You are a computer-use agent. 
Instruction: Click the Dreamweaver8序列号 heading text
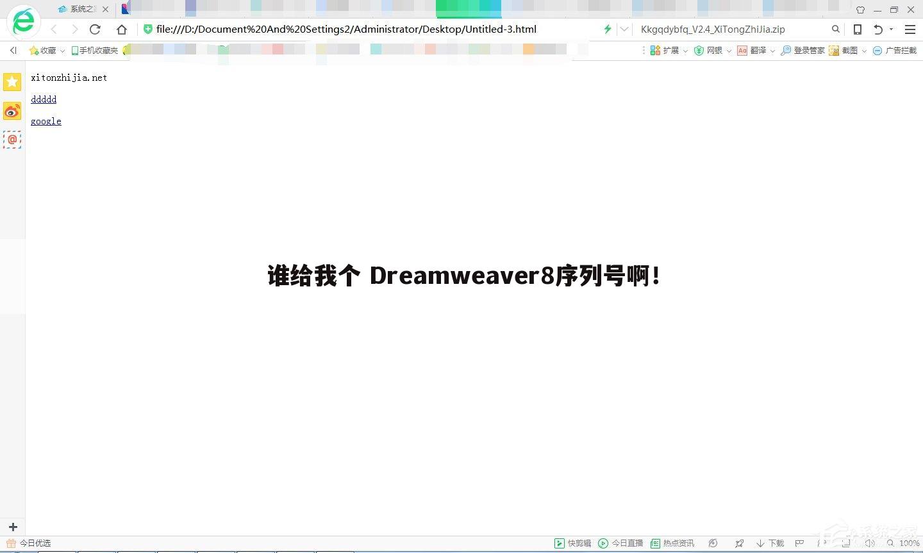click(463, 276)
